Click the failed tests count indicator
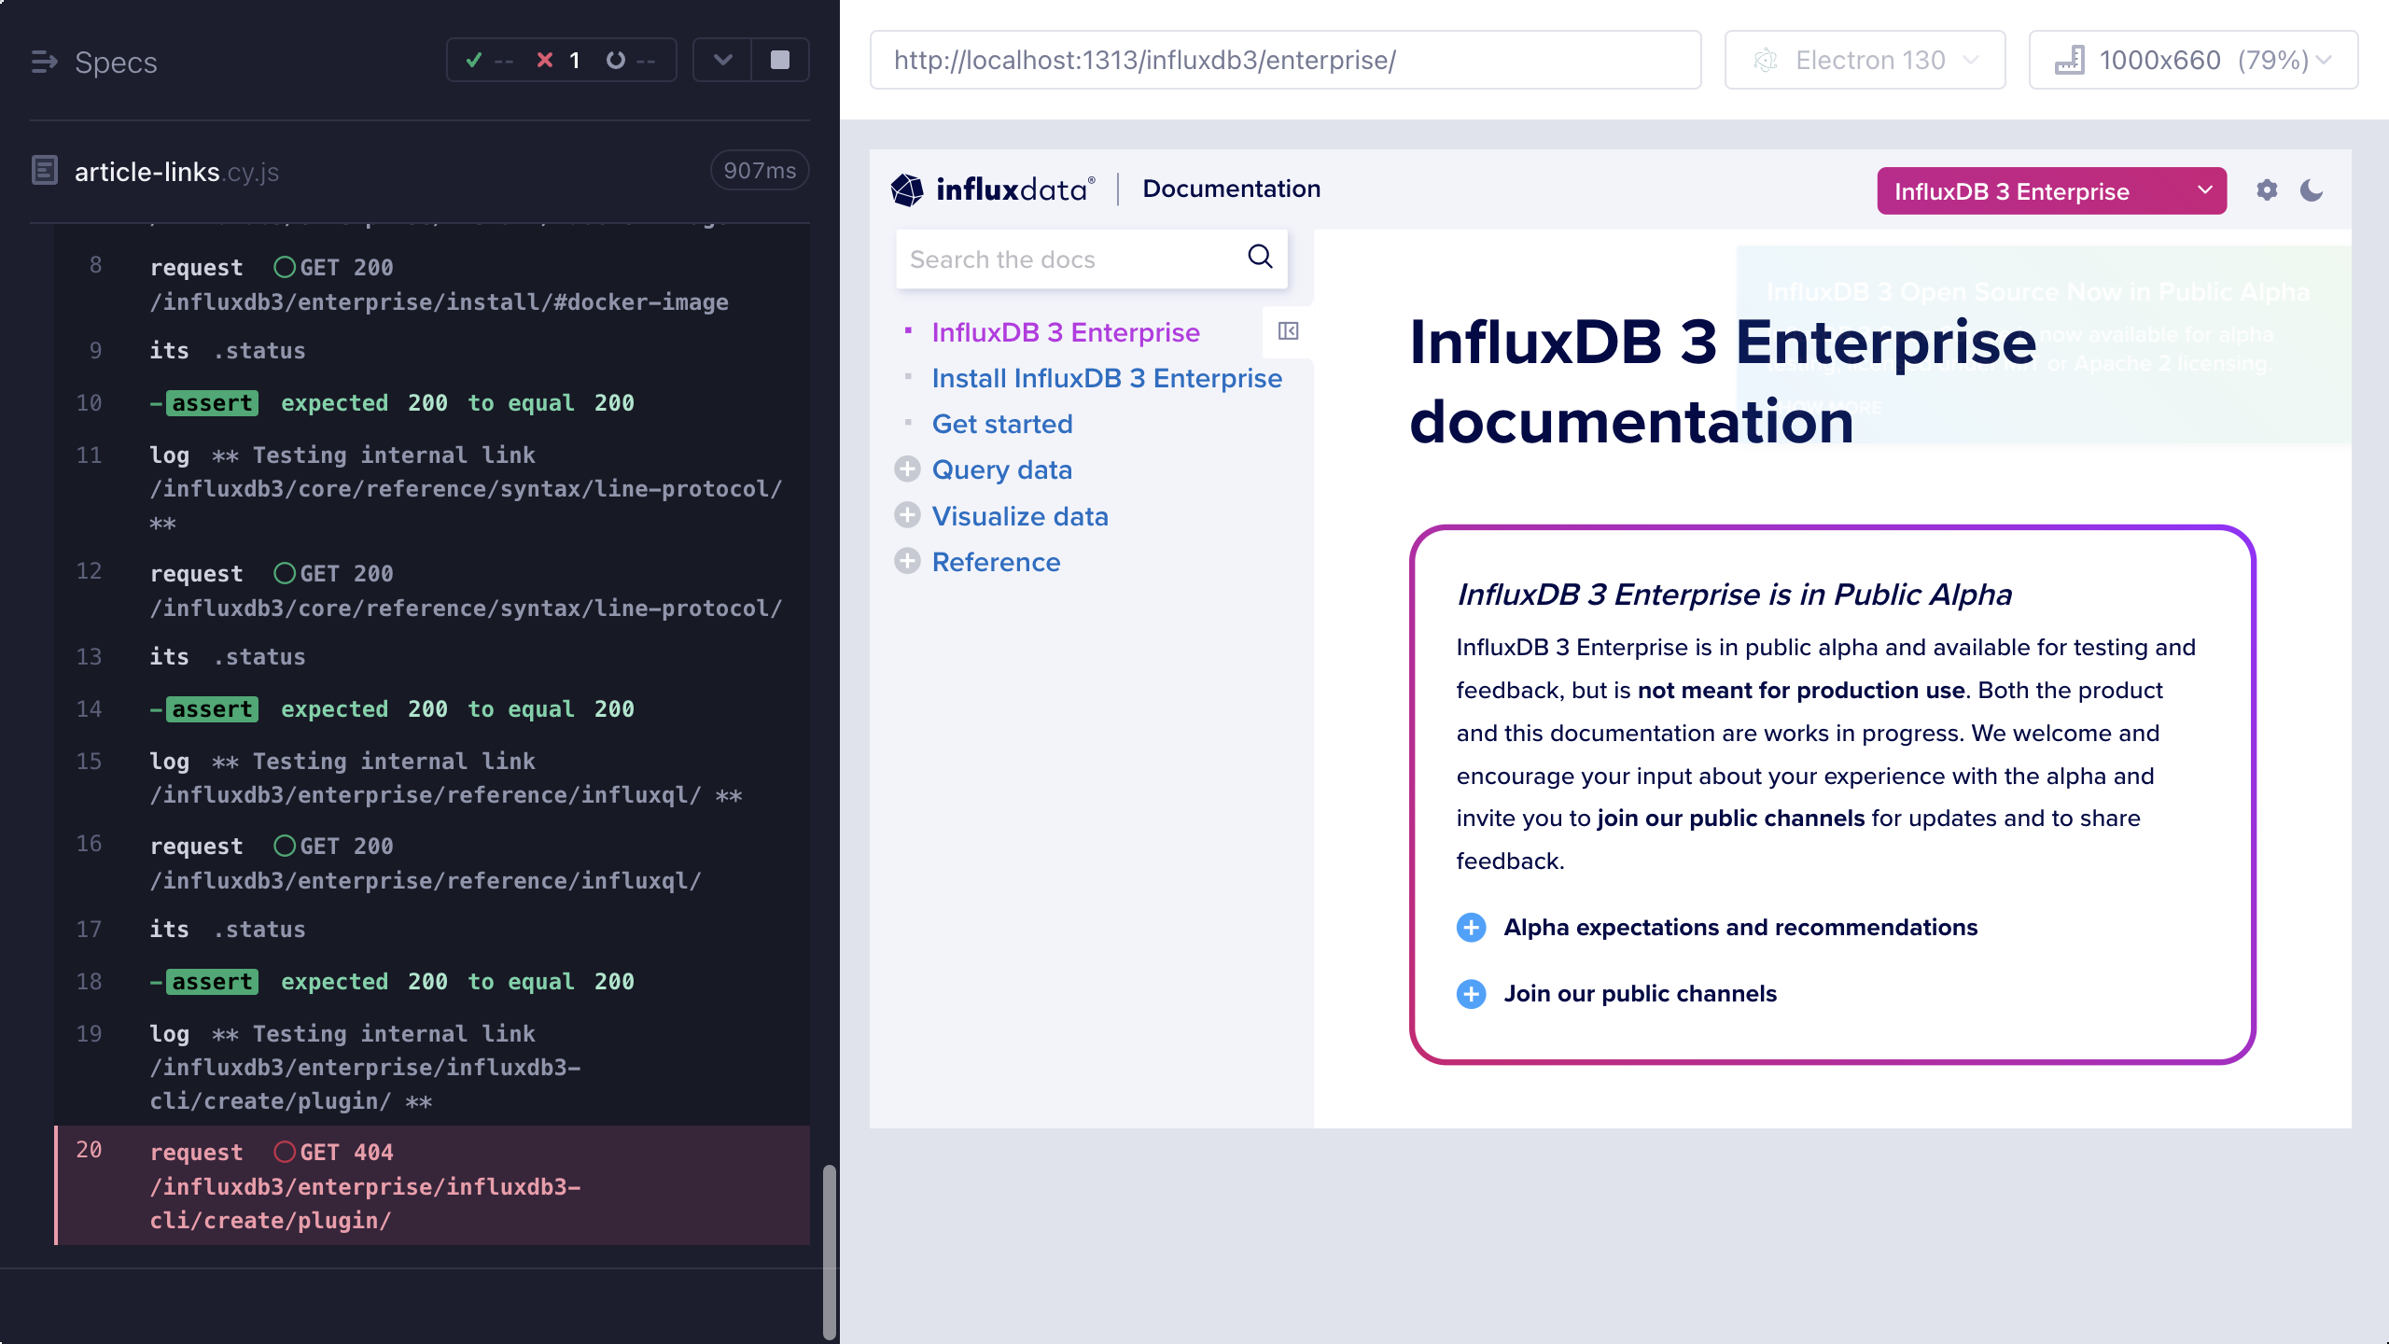The width and height of the screenshot is (2389, 1344). tap(559, 61)
